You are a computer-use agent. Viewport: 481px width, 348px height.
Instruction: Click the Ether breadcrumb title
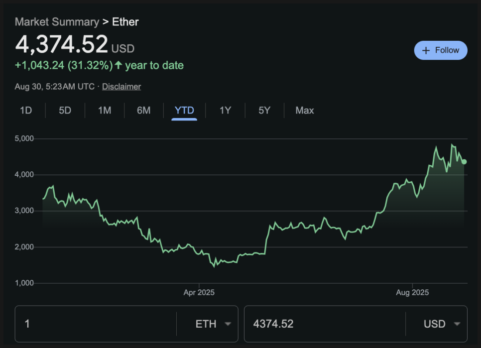(x=125, y=22)
